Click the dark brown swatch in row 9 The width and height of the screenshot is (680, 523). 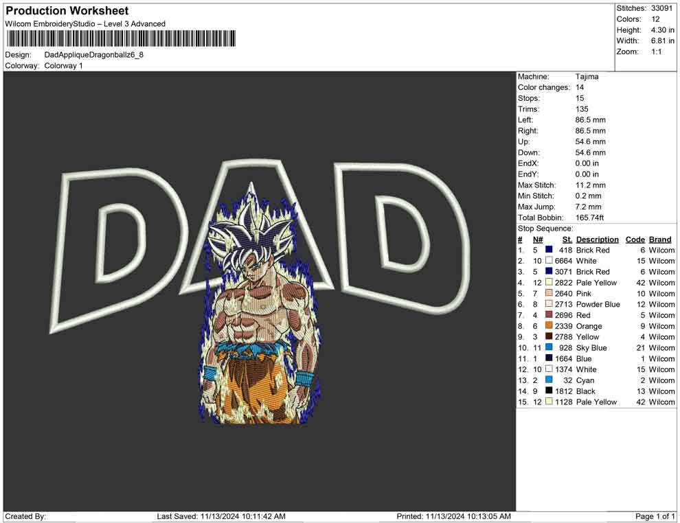pyautogui.click(x=549, y=336)
